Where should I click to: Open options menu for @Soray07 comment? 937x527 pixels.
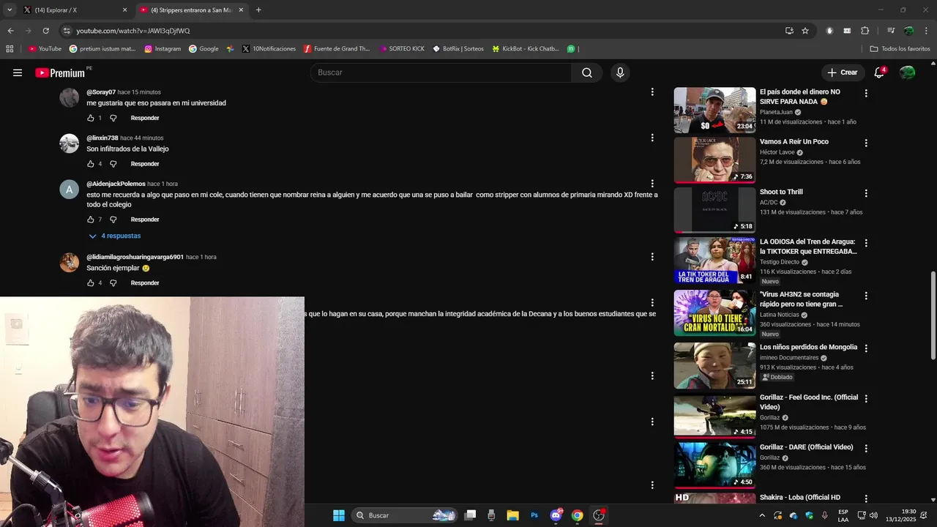coord(652,92)
